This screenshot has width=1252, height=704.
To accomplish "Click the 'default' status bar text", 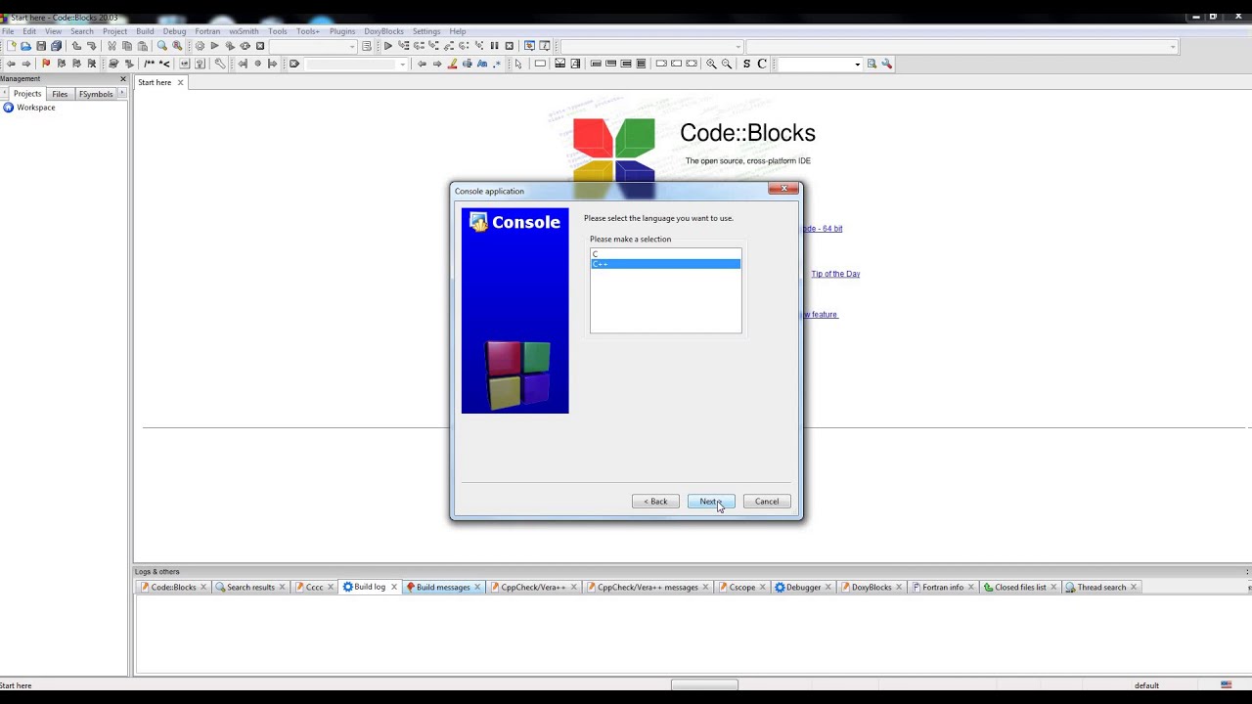I will click(1146, 685).
